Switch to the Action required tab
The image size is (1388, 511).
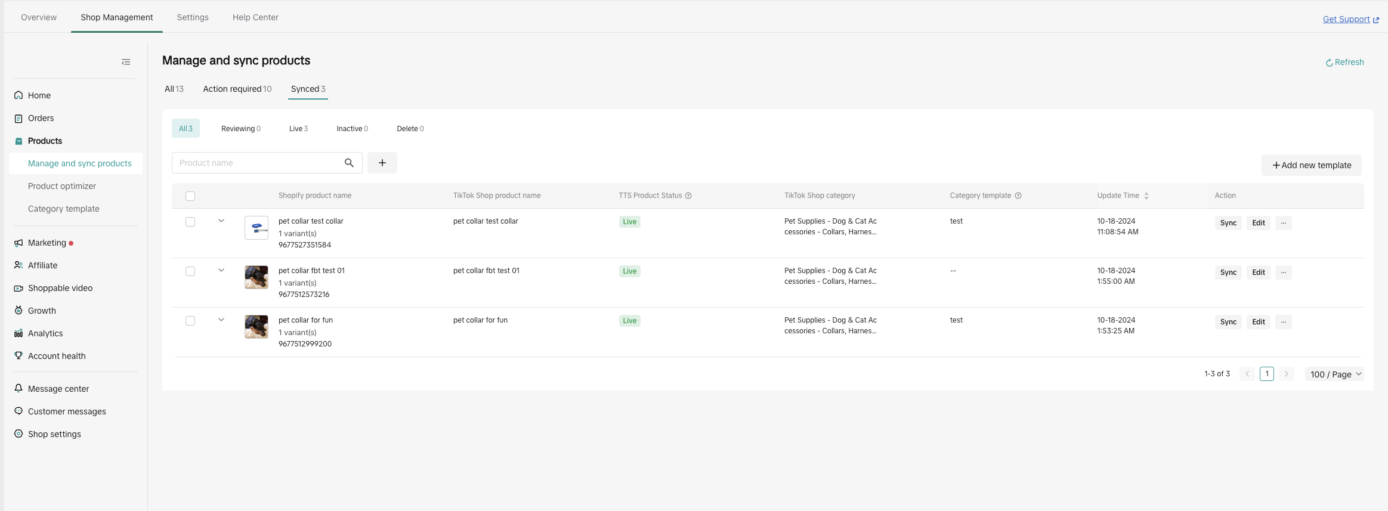237,89
